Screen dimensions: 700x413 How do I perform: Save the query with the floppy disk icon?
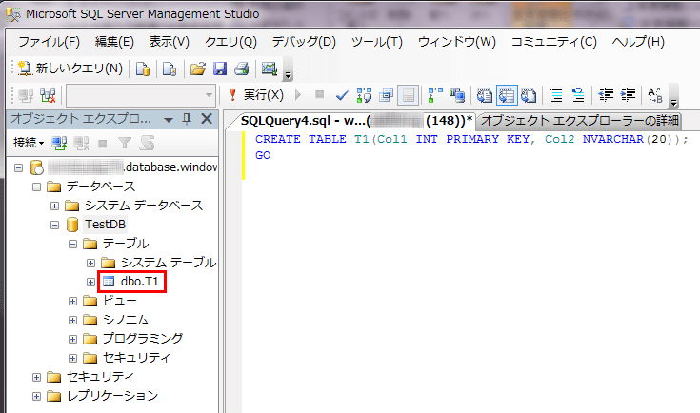[220, 69]
